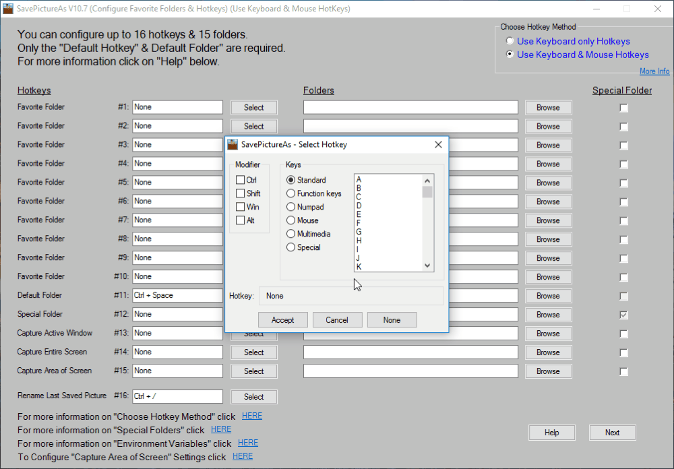This screenshot has width=674, height=469.
Task: Browse for Default Folder #11 path
Action: click(x=548, y=296)
